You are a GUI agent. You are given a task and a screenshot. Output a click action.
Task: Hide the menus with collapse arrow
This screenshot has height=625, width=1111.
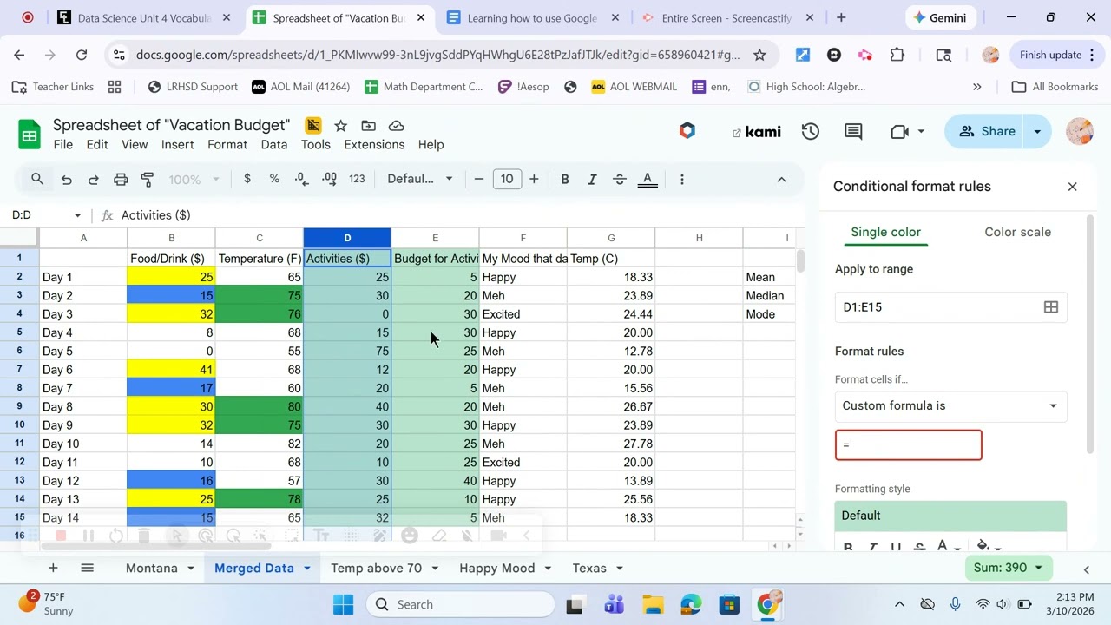(781, 179)
